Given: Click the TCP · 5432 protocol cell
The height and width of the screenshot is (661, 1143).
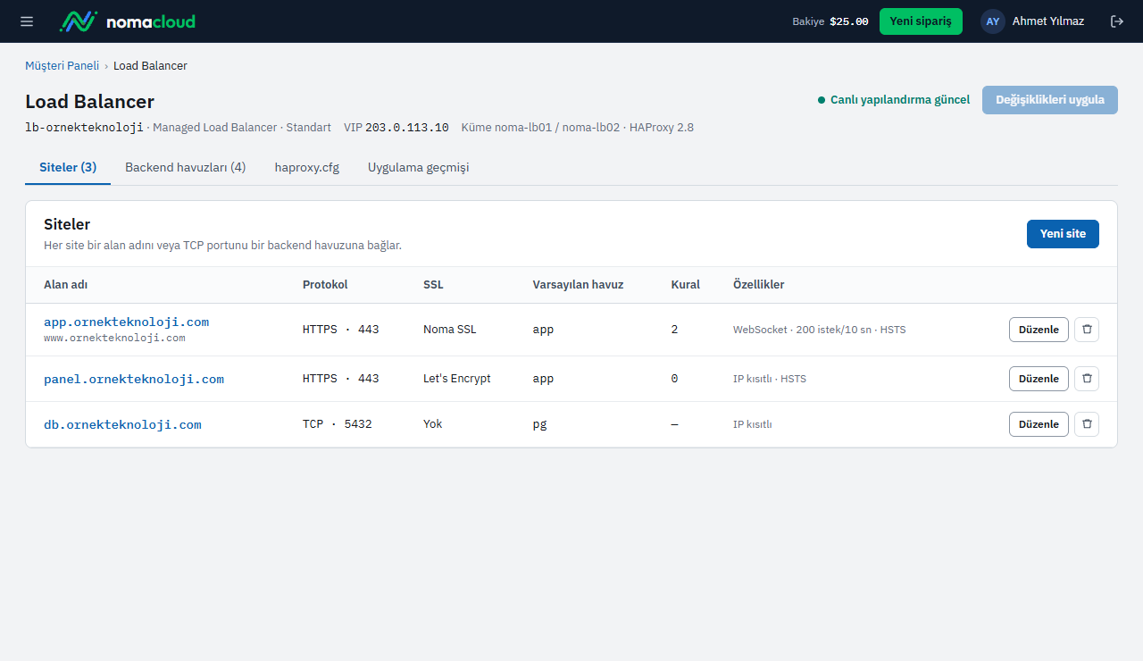Looking at the screenshot, I should tap(338, 424).
